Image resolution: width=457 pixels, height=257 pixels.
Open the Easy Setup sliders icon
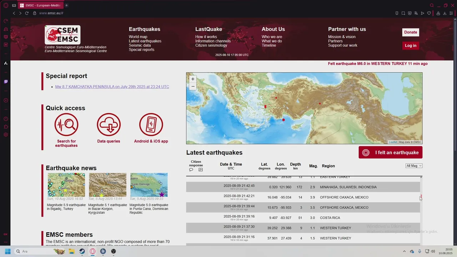click(452, 13)
